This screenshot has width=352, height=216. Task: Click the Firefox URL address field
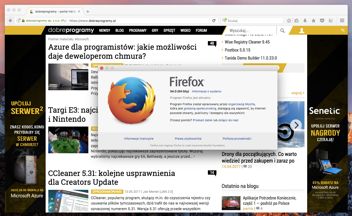tap(139, 21)
